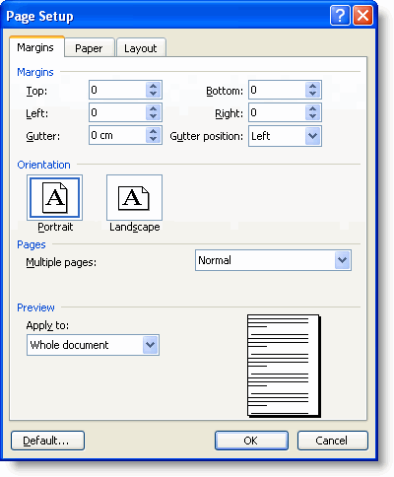The height and width of the screenshot is (477, 394).
Task: Open the Default... settings button
Action: [x=47, y=441]
